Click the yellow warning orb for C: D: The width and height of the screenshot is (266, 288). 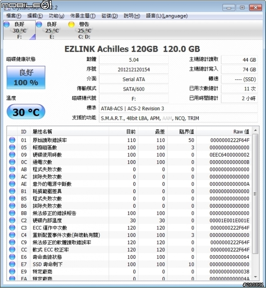(71, 24)
